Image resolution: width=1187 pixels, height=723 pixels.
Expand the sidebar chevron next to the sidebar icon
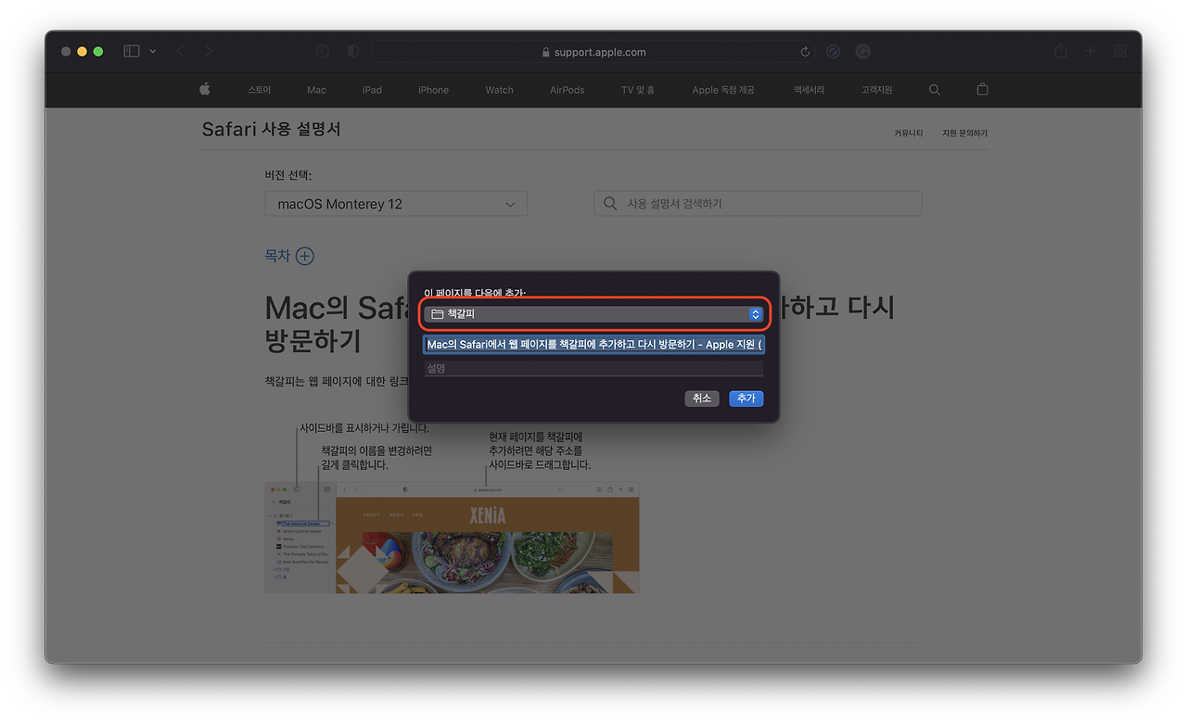(153, 51)
